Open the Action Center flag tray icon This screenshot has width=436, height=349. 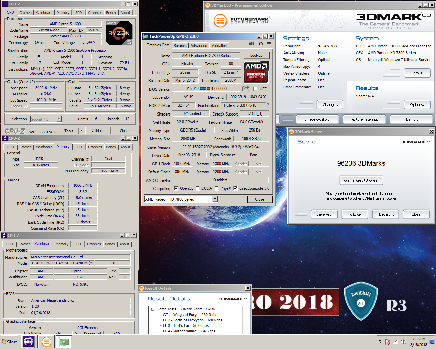[x=387, y=342]
